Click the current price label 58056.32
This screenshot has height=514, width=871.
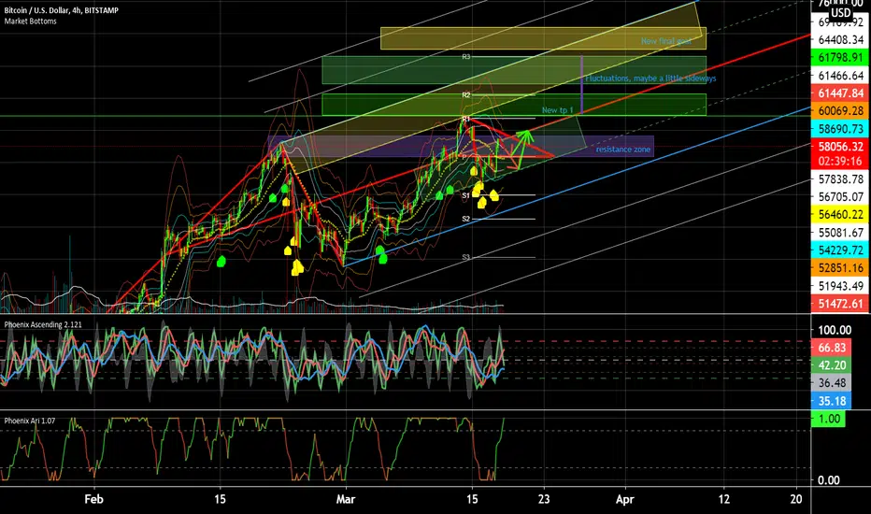pyautogui.click(x=840, y=146)
